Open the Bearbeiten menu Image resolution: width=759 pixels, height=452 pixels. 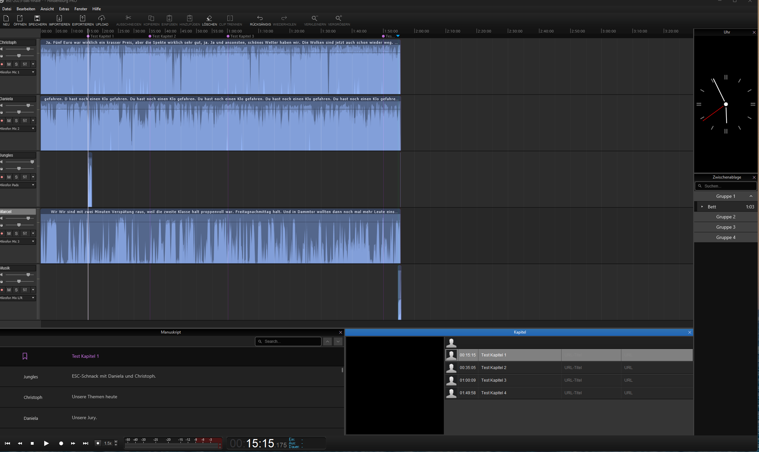coord(26,9)
